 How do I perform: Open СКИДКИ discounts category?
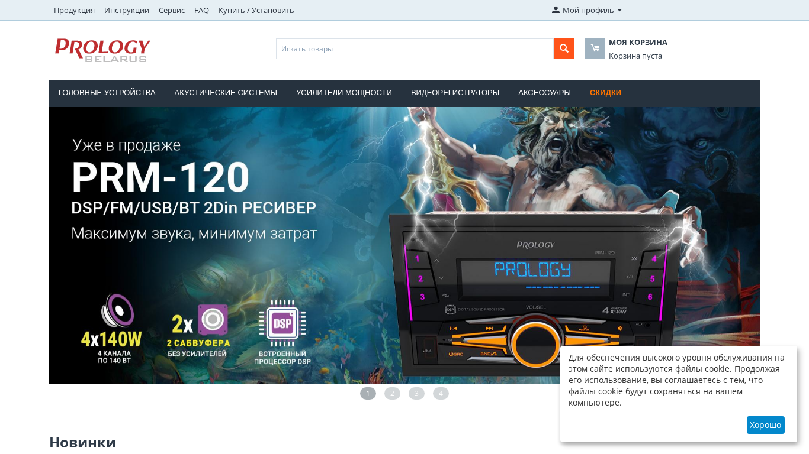coord(605,93)
